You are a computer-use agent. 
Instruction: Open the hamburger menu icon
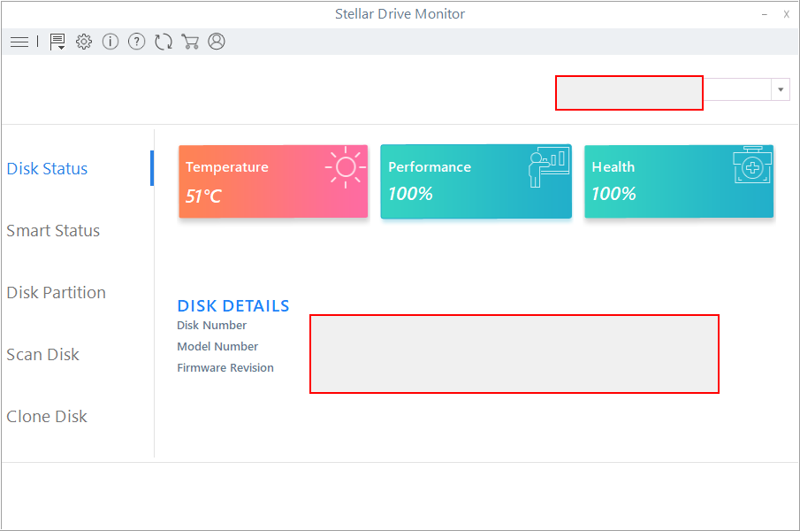coord(19,42)
